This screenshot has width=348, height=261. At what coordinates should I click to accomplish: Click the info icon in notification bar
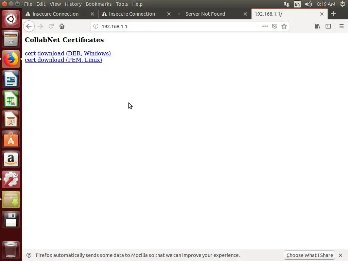(x=29, y=255)
